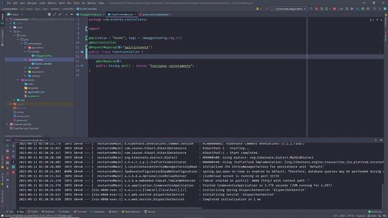Click the Rerun icon in Run panel
Screen dimensions: 388x218
coord(7,146)
